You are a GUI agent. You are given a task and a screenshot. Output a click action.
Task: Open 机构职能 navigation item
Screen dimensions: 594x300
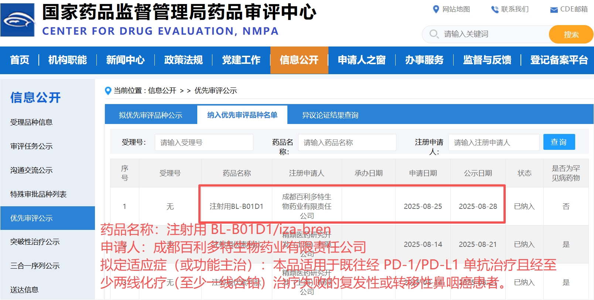click(x=68, y=60)
